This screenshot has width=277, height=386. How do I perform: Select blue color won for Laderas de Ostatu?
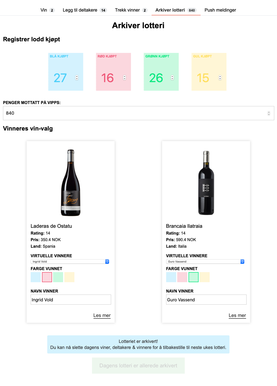(36, 277)
